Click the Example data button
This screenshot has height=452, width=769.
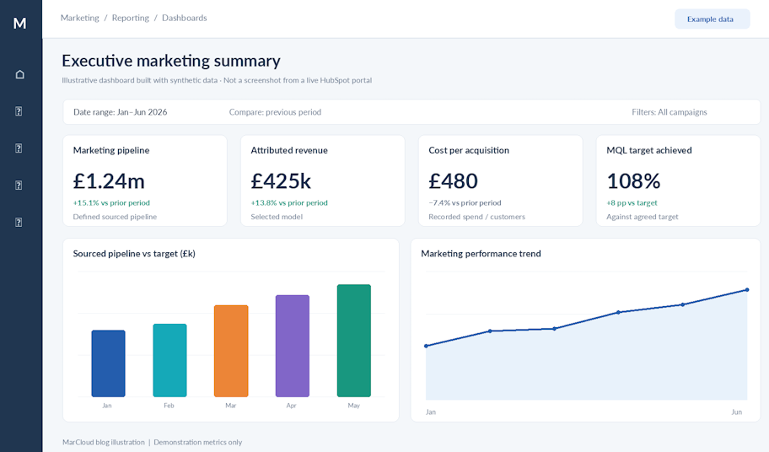713,19
